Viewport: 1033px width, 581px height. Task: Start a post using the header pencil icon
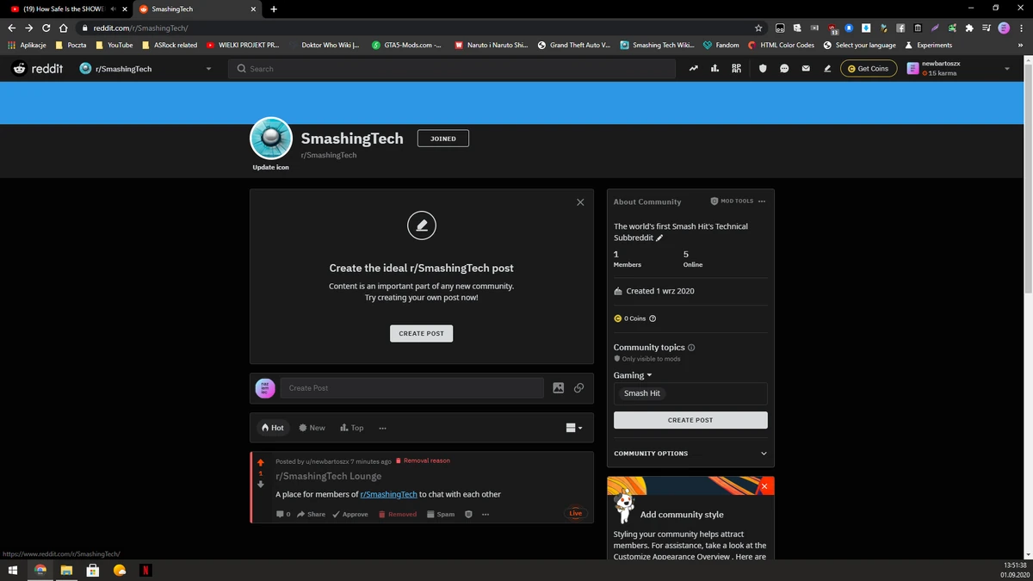827,68
